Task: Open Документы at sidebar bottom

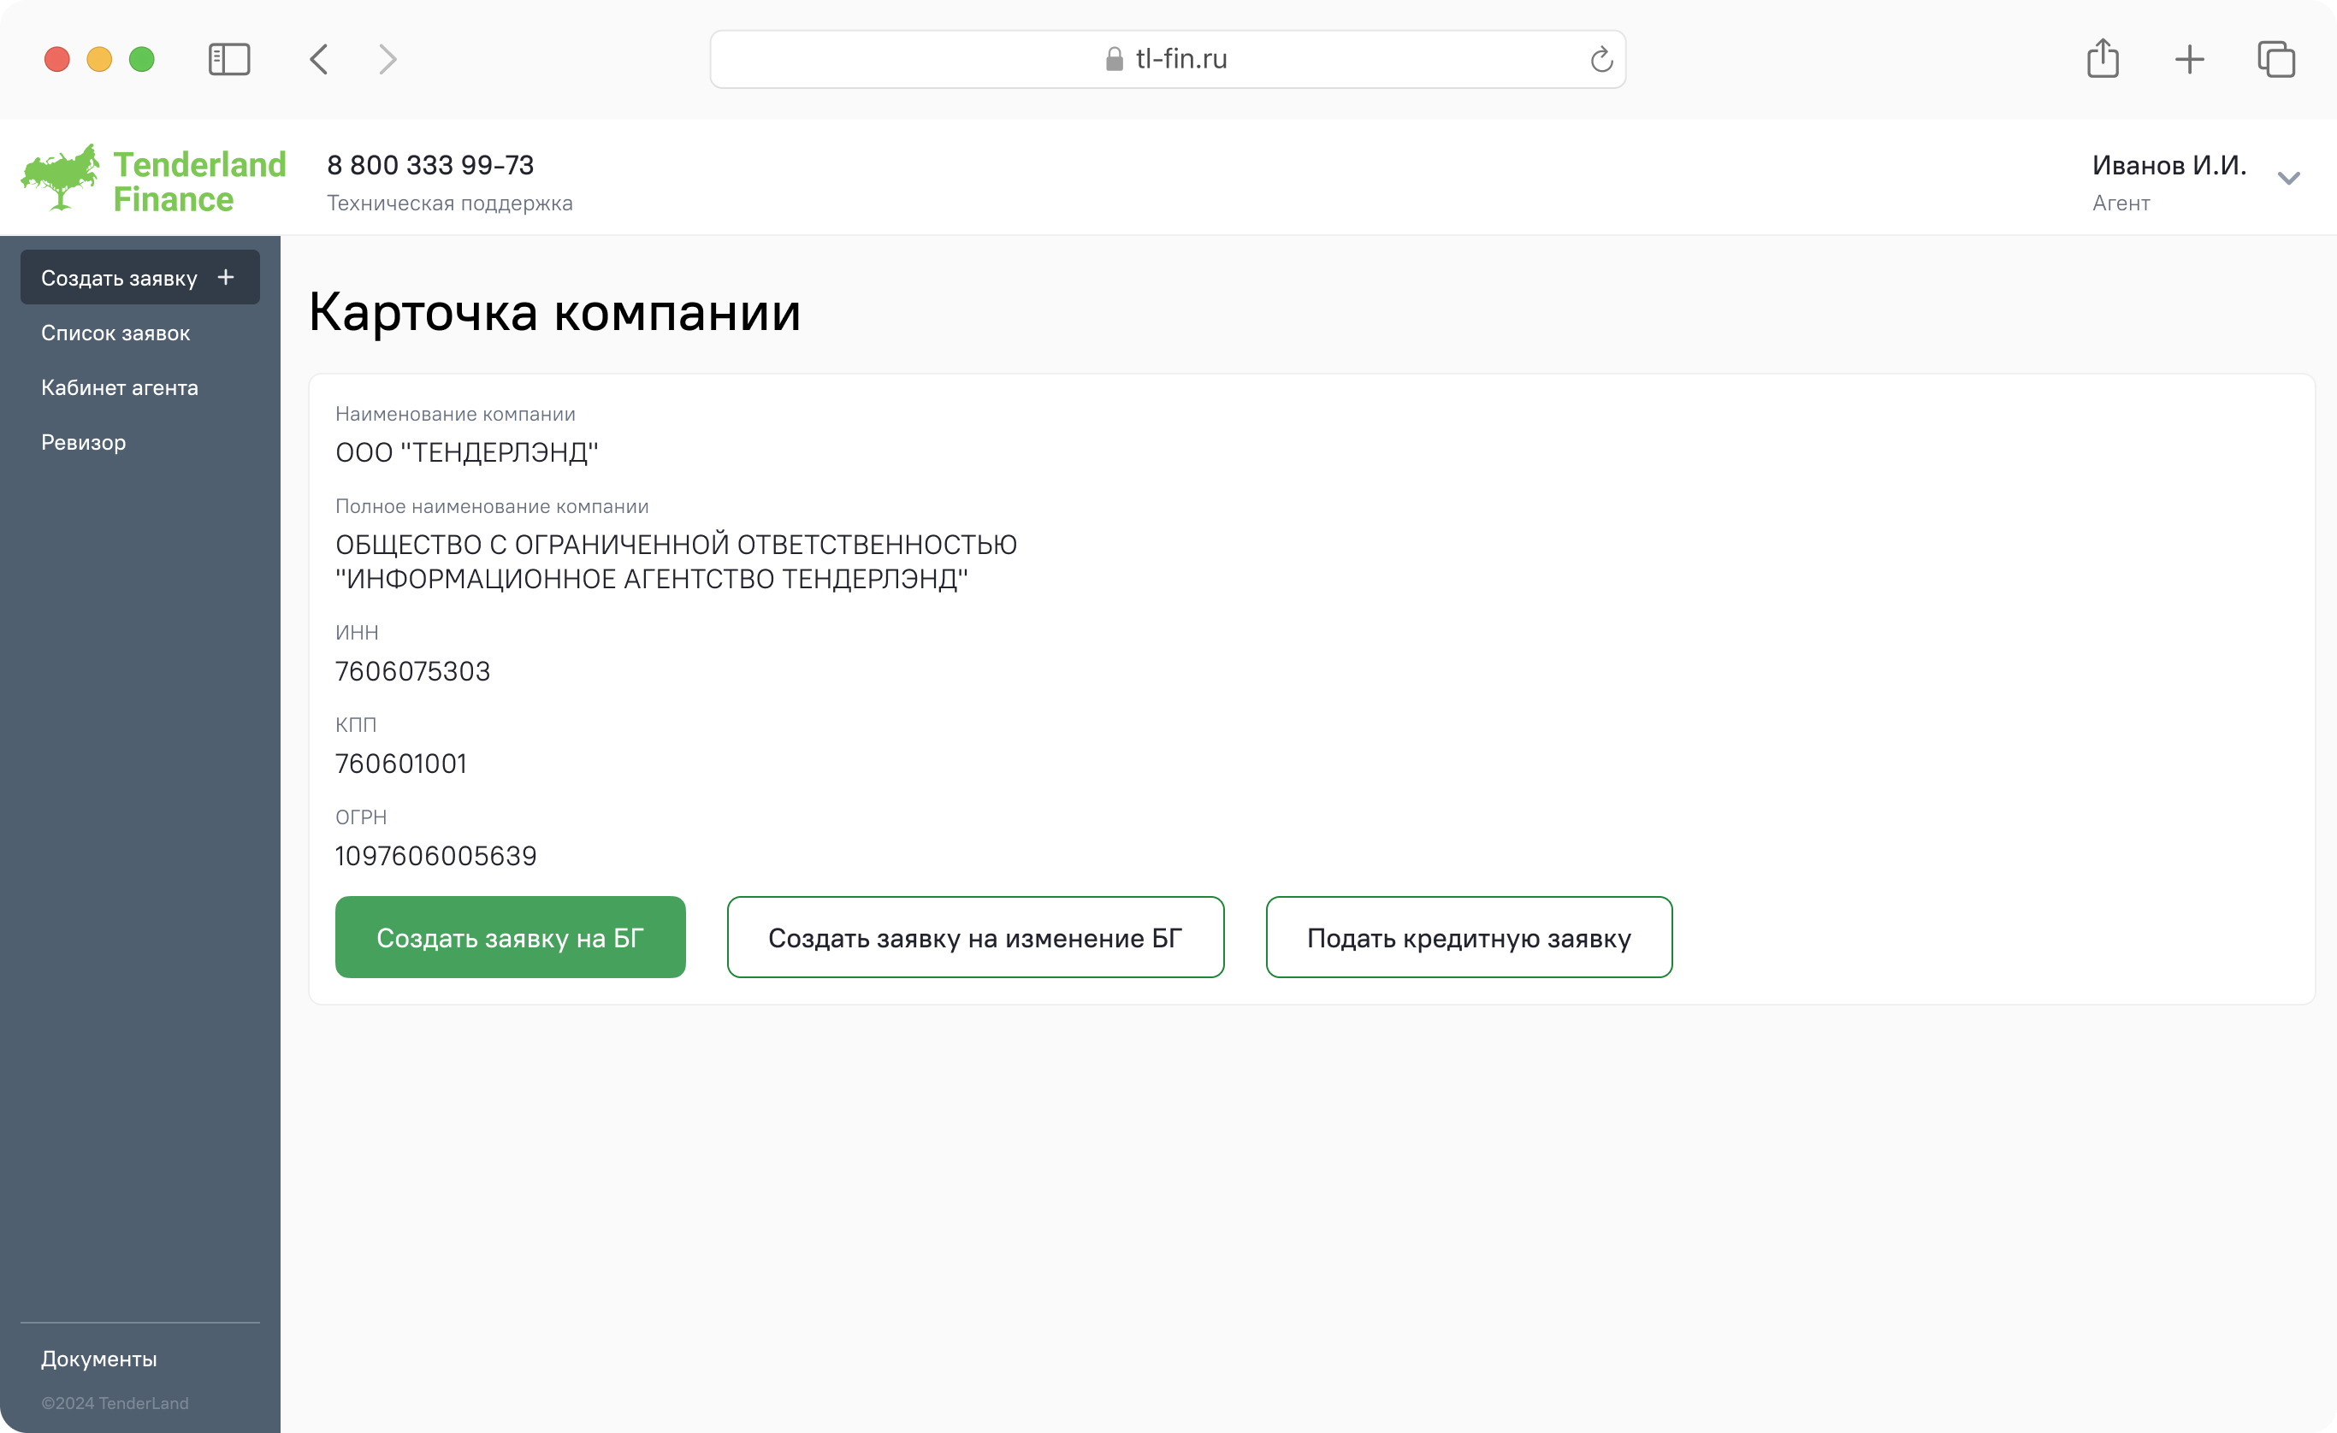Action: click(x=98, y=1359)
